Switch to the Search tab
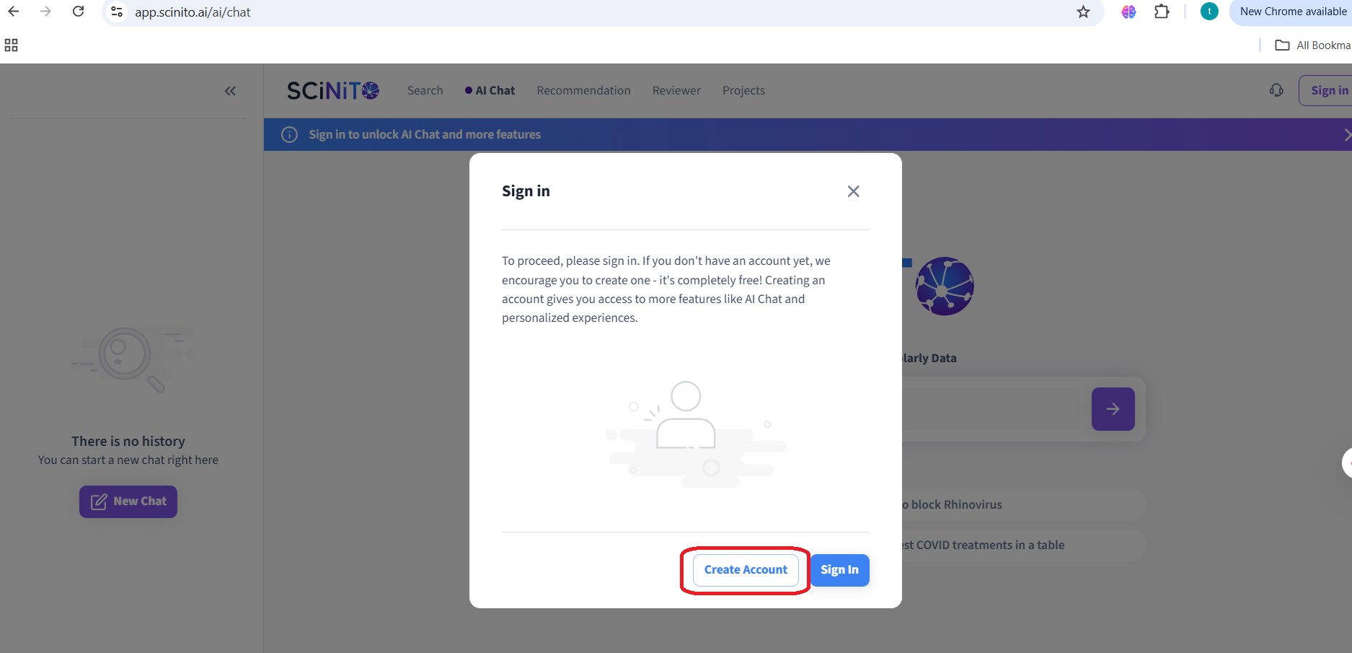1352x653 pixels. point(425,90)
